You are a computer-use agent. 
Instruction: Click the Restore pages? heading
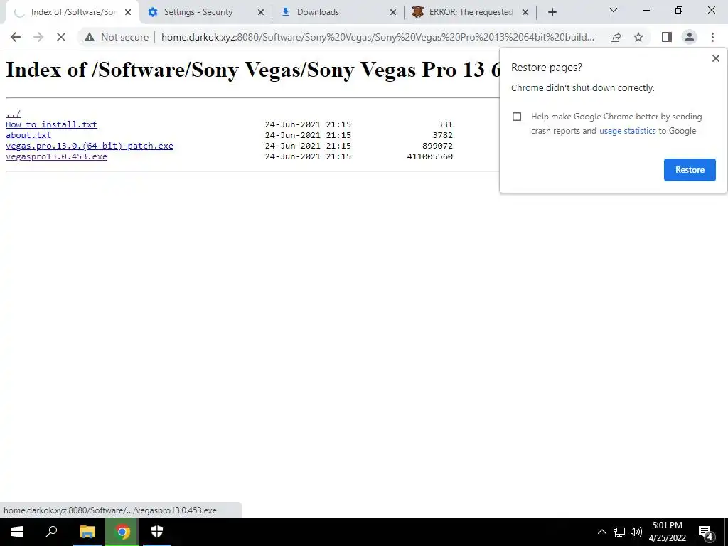547,68
